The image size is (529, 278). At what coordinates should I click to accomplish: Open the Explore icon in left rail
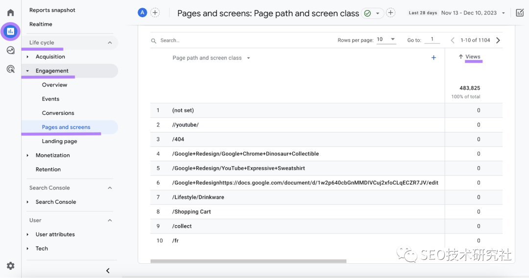coord(10,50)
